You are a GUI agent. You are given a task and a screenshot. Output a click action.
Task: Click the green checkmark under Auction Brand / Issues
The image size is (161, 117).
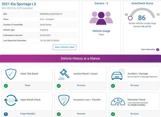59,86
